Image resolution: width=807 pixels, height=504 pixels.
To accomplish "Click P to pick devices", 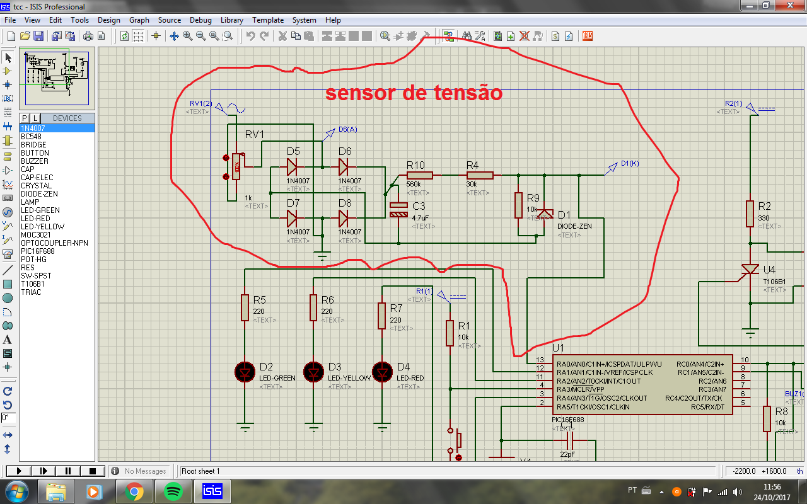I will pos(25,118).
